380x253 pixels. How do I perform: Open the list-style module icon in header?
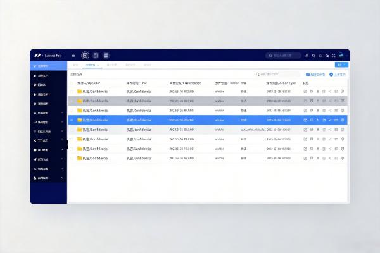(x=96, y=56)
